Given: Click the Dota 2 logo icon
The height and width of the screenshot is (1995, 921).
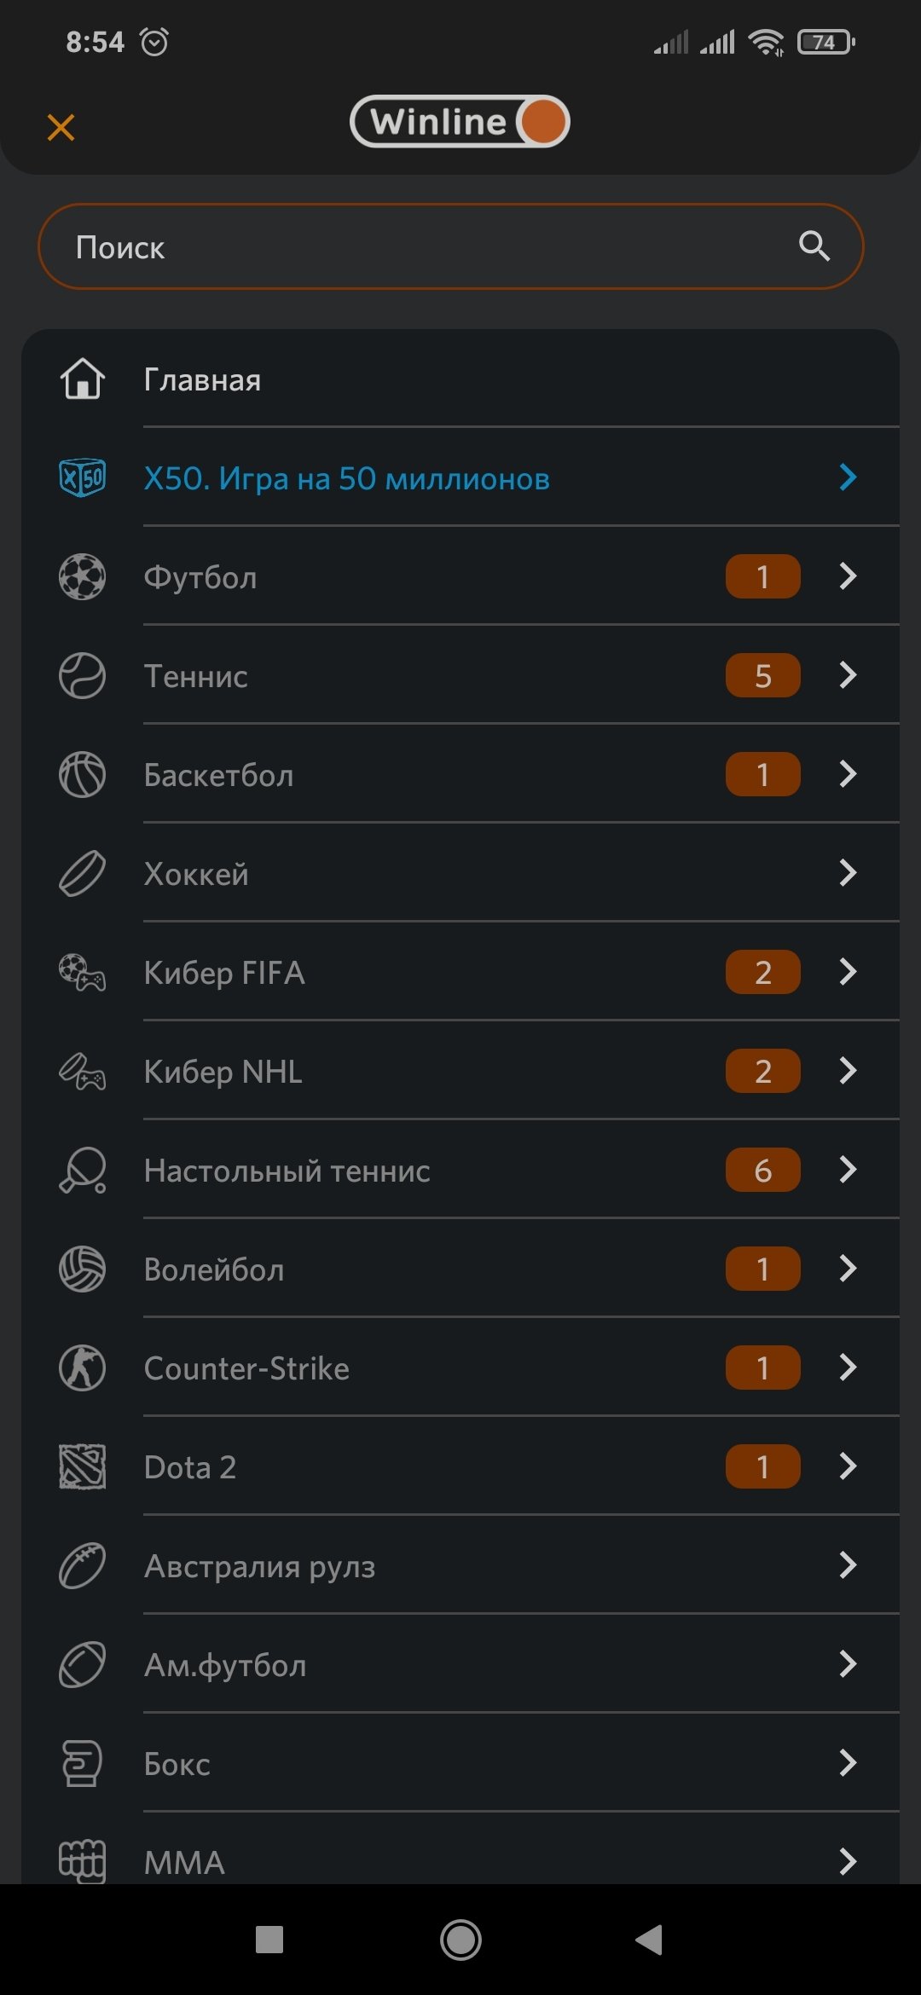Looking at the screenshot, I should pos(82,1466).
